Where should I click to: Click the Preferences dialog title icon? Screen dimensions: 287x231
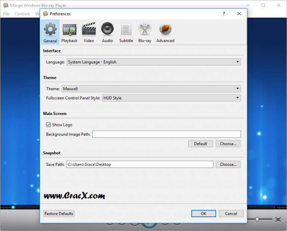(x=45, y=14)
